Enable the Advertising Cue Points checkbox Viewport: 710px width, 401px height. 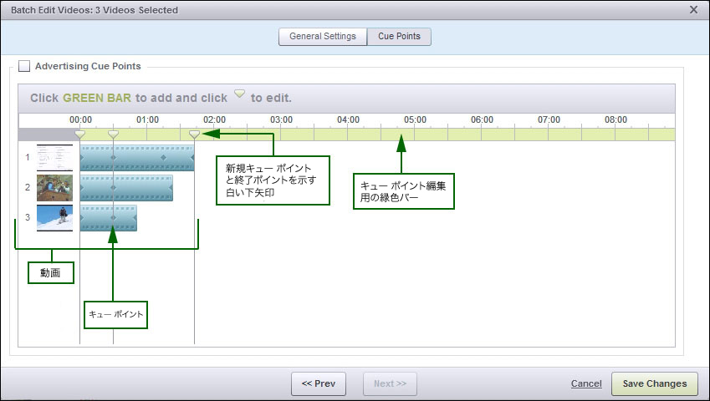[24, 66]
